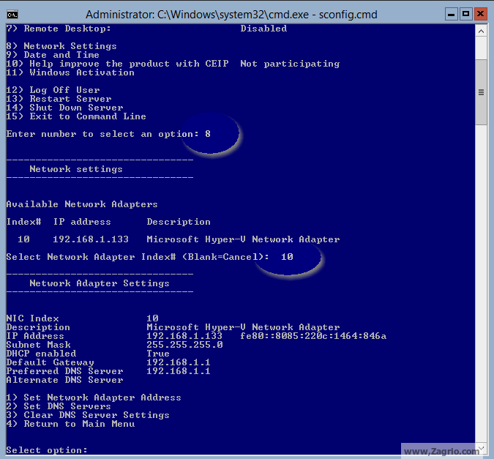494x459 pixels.
Task: Click the entered adapter index '10' after prompt
Action: (287, 257)
